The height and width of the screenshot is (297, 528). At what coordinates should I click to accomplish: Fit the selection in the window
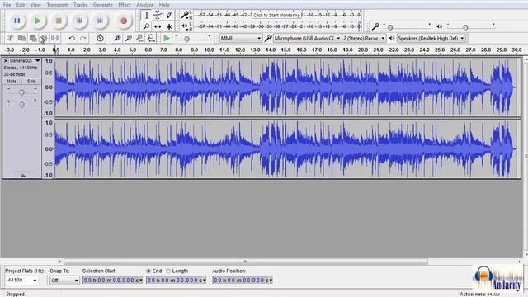pyautogui.click(x=139, y=38)
